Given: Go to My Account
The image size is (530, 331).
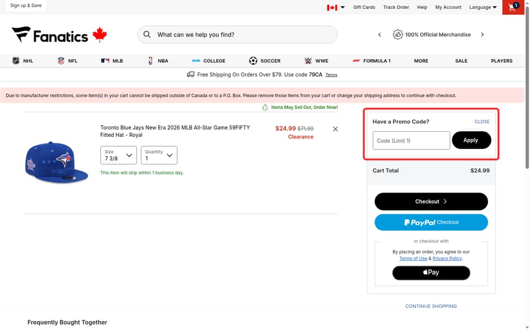Looking at the screenshot, I should [x=448, y=7].
